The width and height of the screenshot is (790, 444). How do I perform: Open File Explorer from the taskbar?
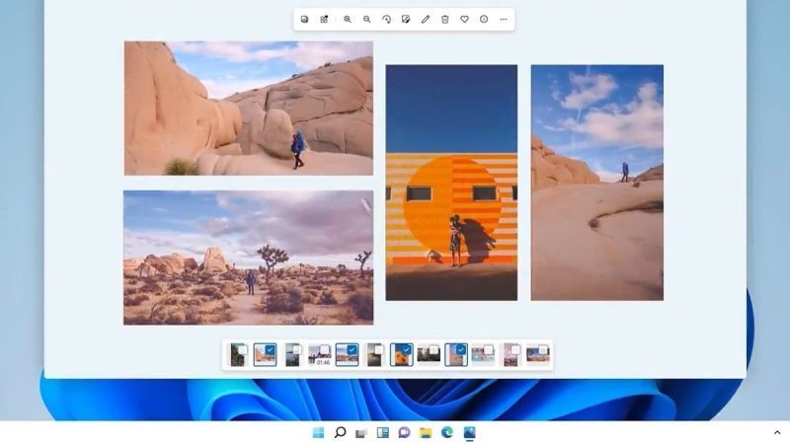(x=426, y=432)
